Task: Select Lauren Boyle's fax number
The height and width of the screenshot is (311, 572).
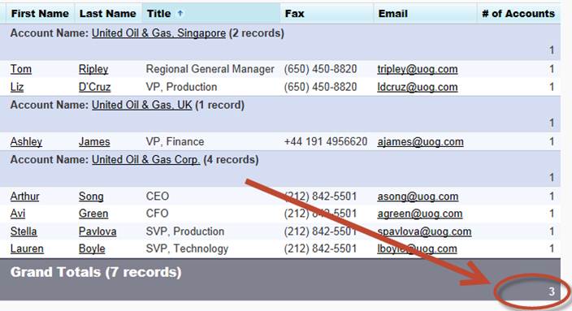Action: tap(320, 248)
